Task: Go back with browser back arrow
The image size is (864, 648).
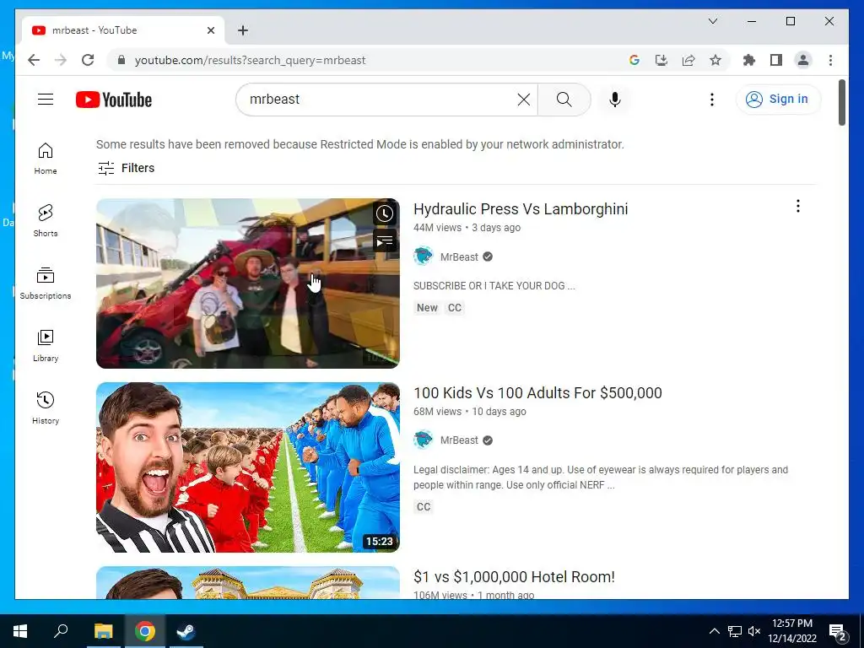Action: (34, 60)
